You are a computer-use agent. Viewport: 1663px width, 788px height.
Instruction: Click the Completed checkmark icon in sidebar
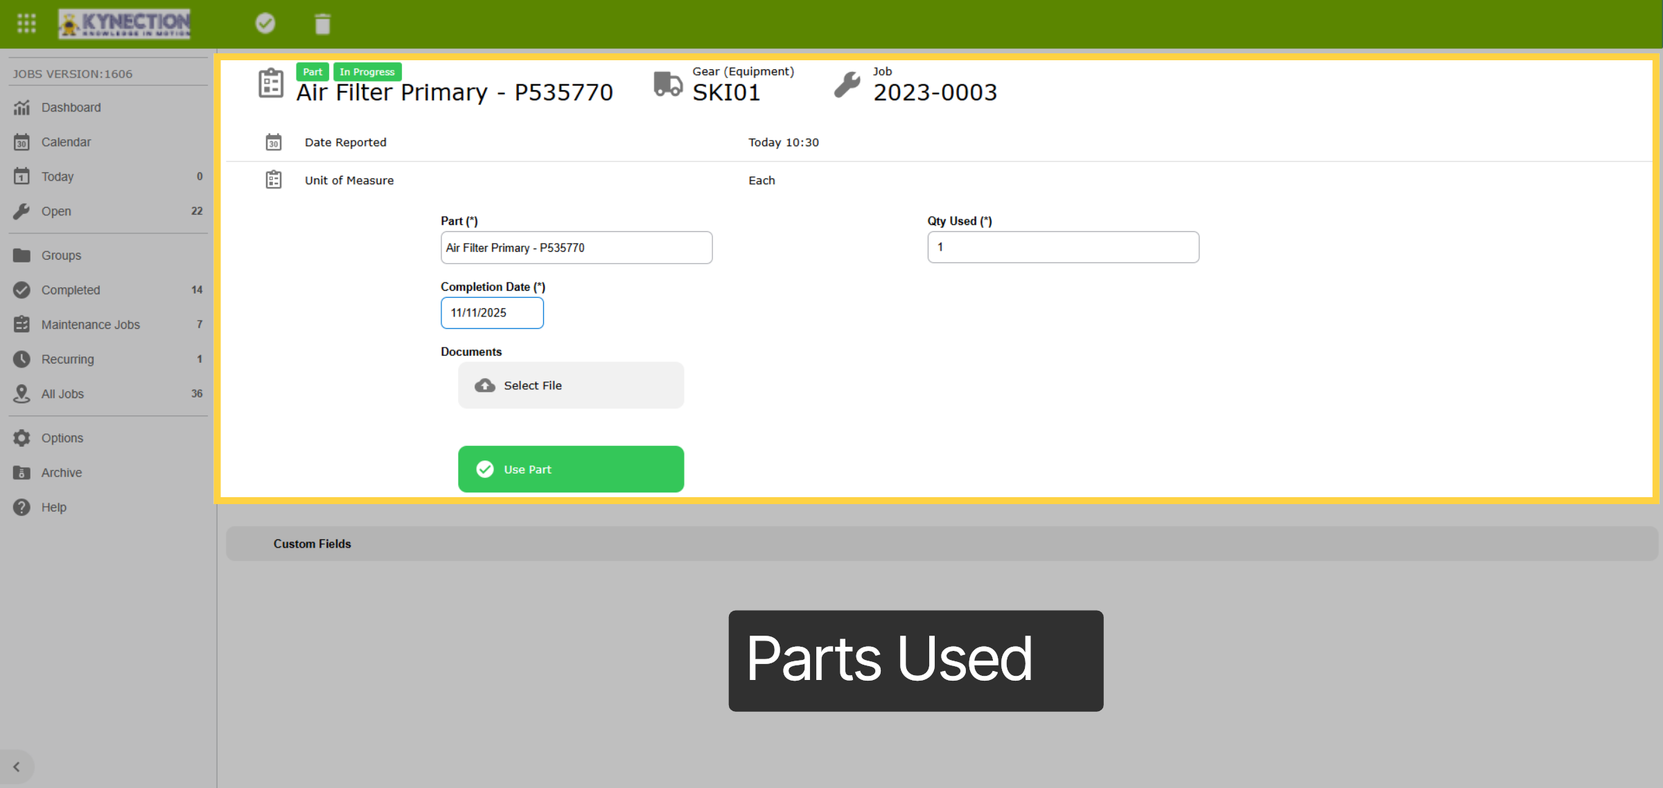coord(22,290)
